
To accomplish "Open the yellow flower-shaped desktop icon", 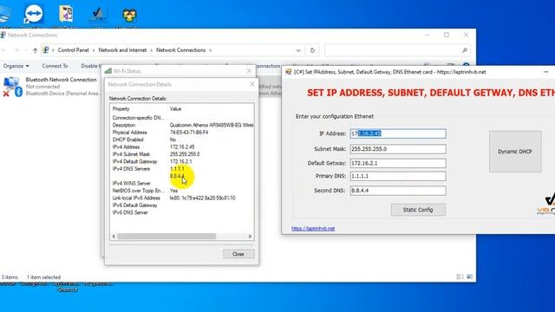I will click(129, 15).
